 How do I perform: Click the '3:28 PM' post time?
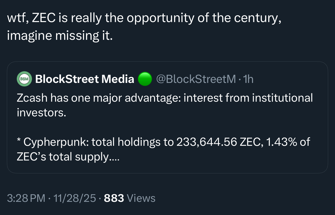tap(26, 198)
